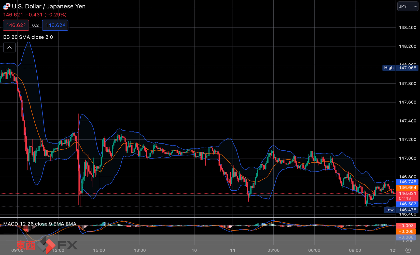The width and height of the screenshot is (420, 255).
Task: Select the BB 20 SMA indicator legend
Action: tap(28, 37)
